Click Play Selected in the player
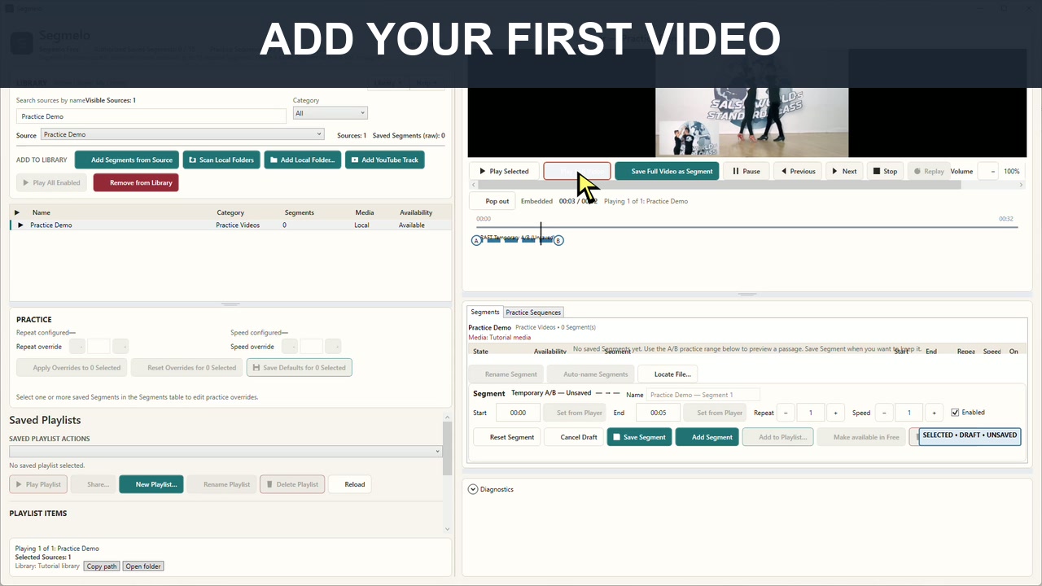Image resolution: width=1042 pixels, height=586 pixels. click(504, 171)
